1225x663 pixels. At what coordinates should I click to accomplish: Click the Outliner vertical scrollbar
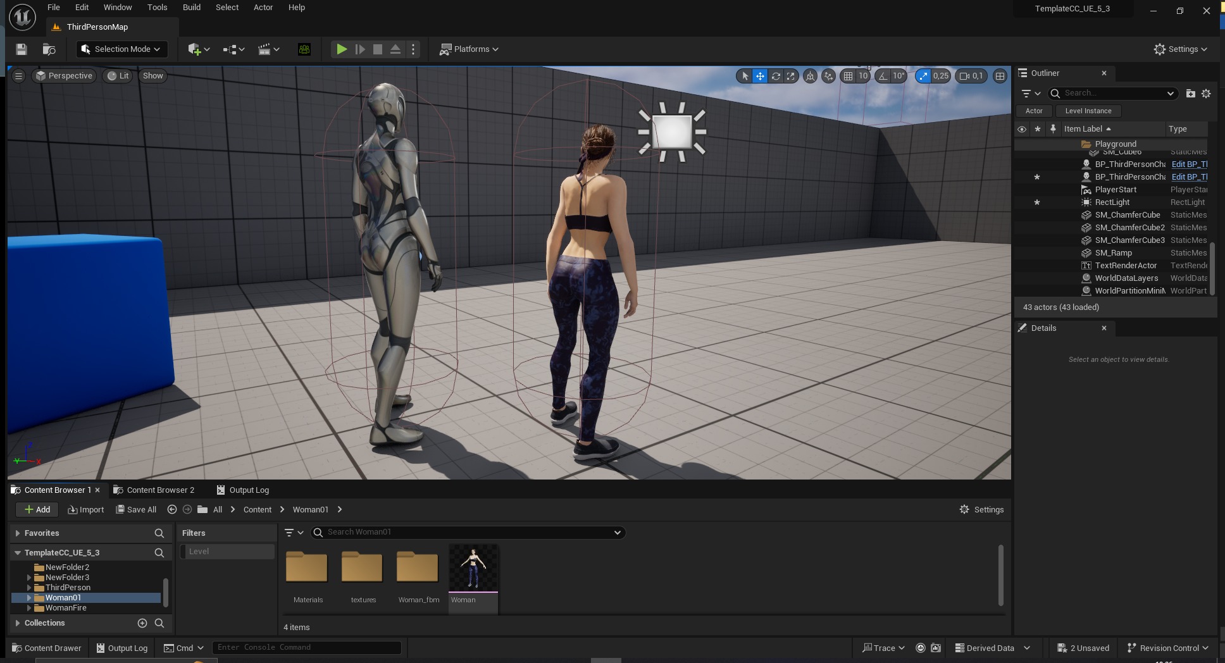1212,268
